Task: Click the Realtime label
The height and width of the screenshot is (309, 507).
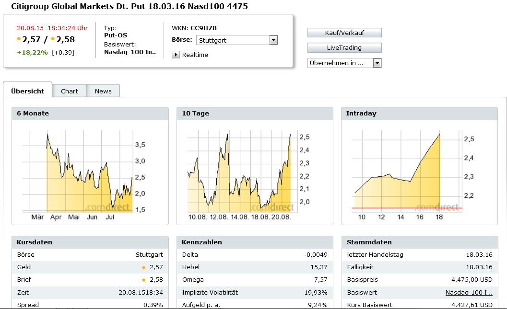Action: click(x=195, y=55)
